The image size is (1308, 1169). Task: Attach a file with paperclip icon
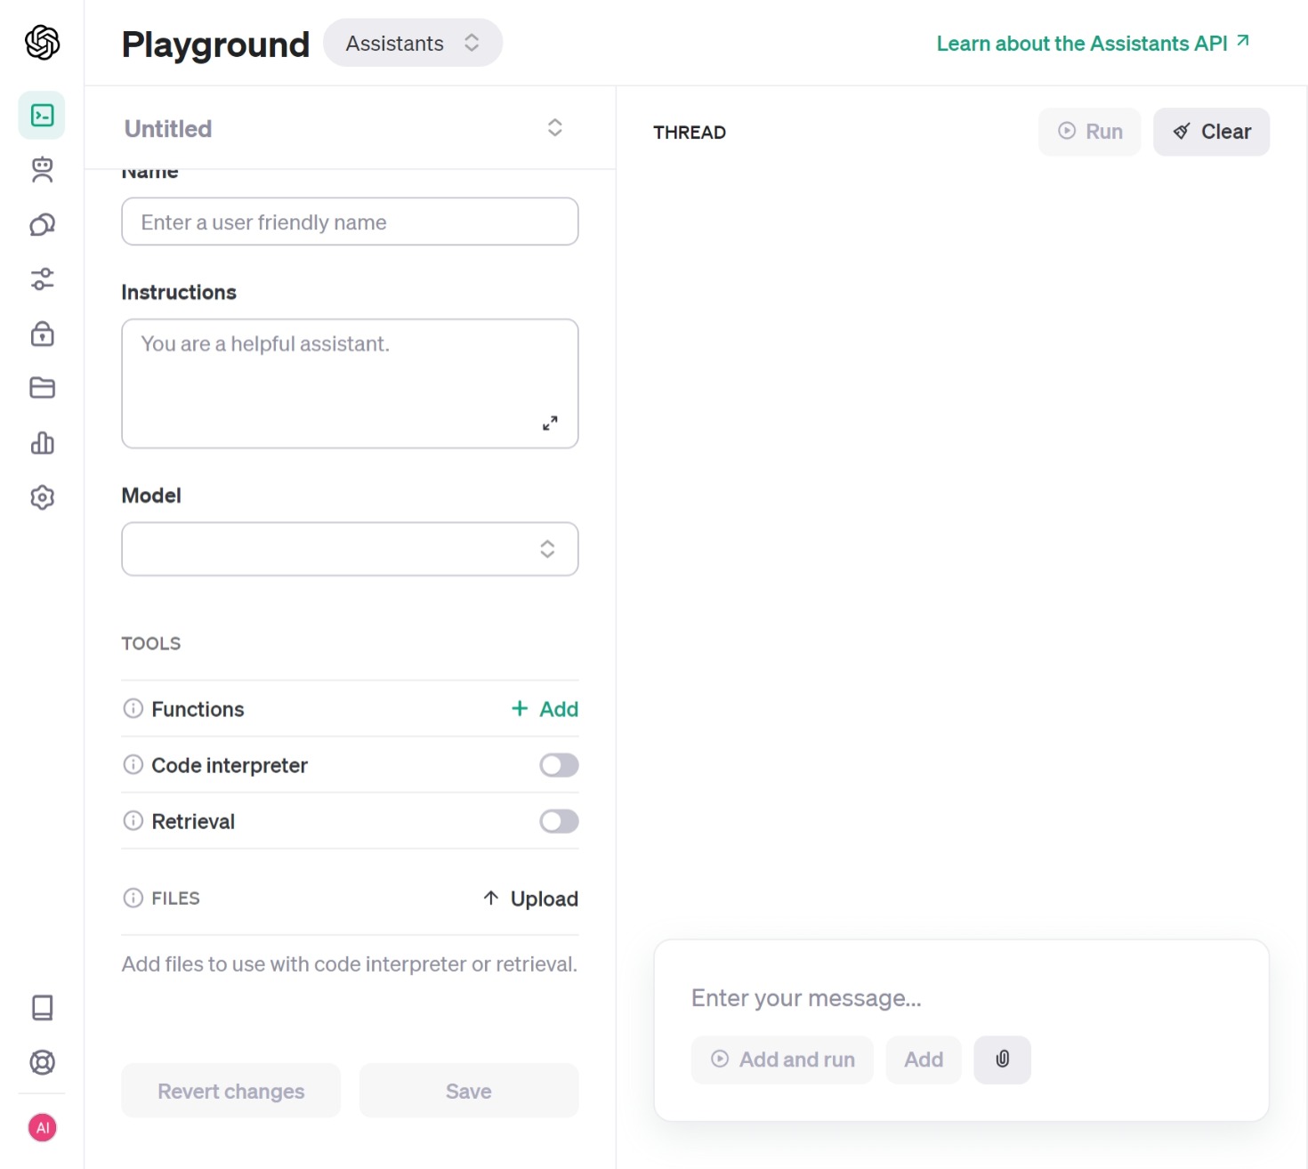pyautogui.click(x=1002, y=1060)
